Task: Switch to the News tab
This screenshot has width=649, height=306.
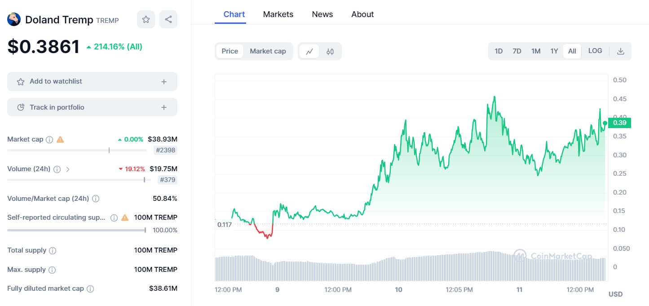Action: coord(322,14)
